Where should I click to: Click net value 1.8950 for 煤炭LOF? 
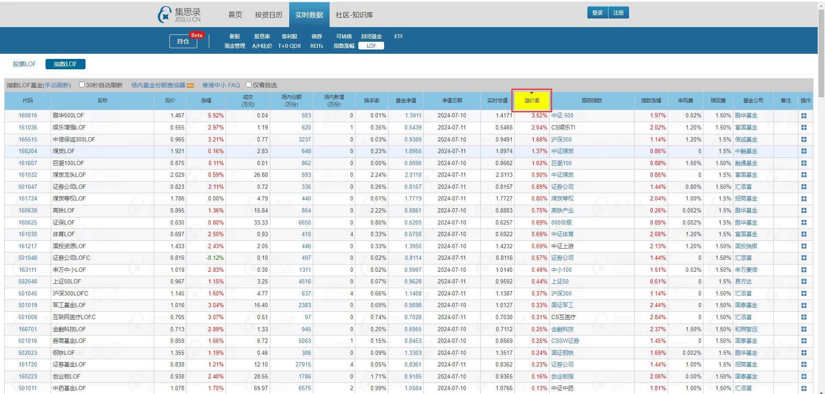(x=413, y=151)
